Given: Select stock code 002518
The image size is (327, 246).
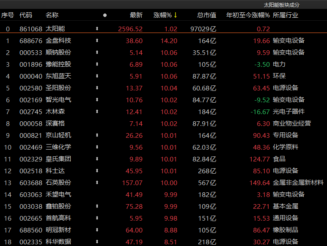Looking at the screenshot, I should click(31, 171).
